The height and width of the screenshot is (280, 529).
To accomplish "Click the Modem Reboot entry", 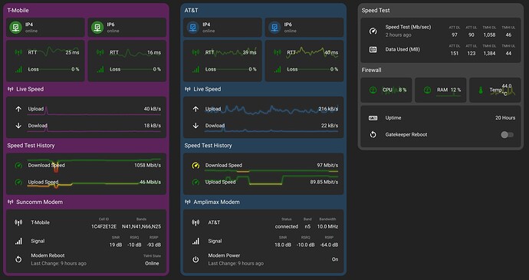I will coord(87,259).
